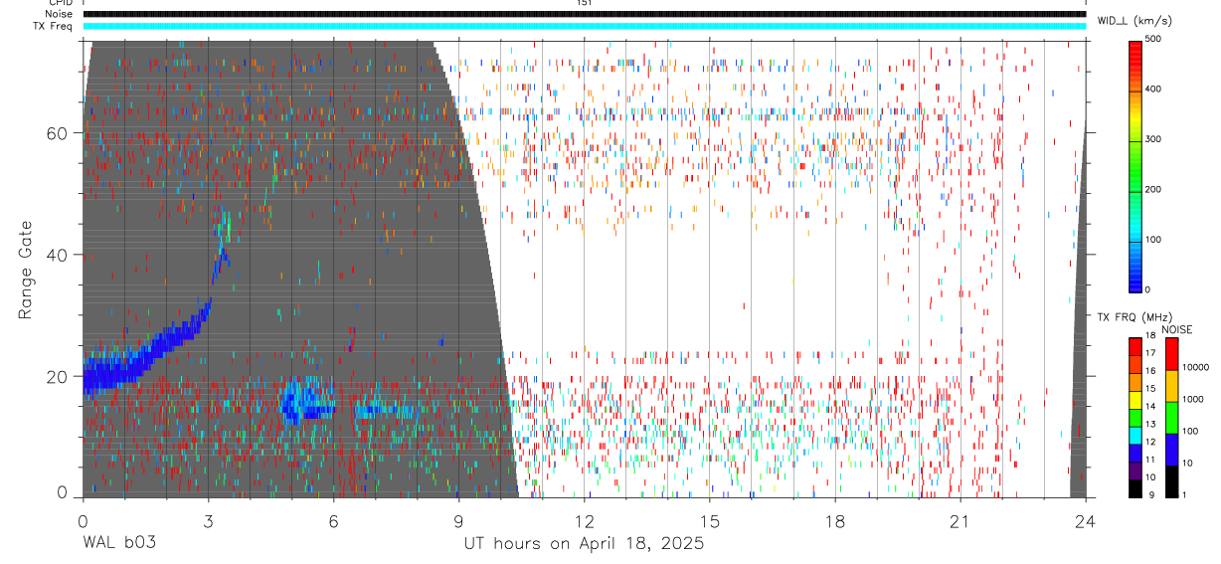Click the '12' UT hour tick label on x-axis
The width and height of the screenshot is (1221, 564).
[584, 521]
